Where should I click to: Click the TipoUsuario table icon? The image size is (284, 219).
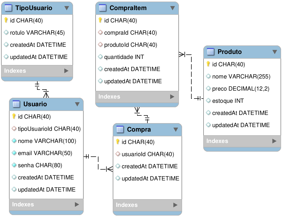8,8
